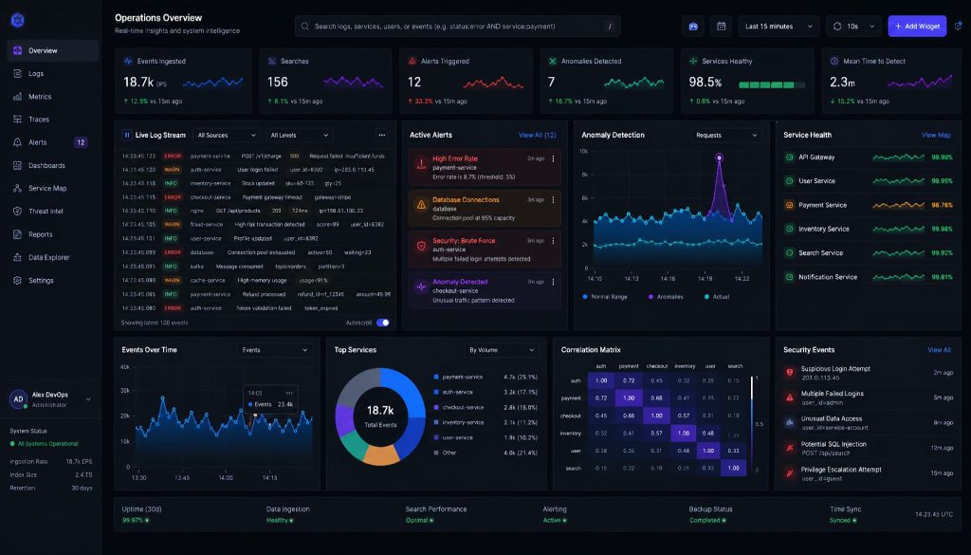Click the Settings gear icon
The height and width of the screenshot is (555, 971).
point(17,280)
